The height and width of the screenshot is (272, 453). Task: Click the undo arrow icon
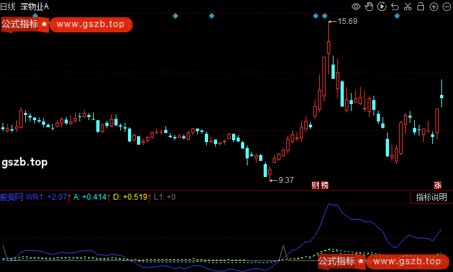395,6
